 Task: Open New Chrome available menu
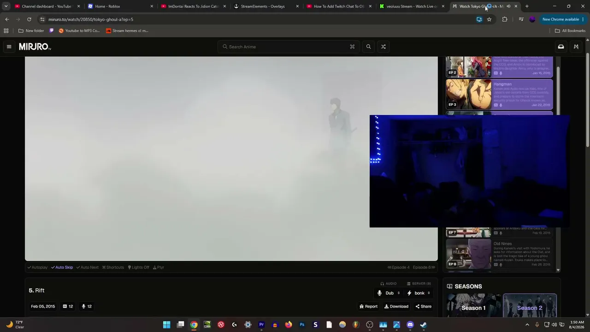pyautogui.click(x=563, y=19)
